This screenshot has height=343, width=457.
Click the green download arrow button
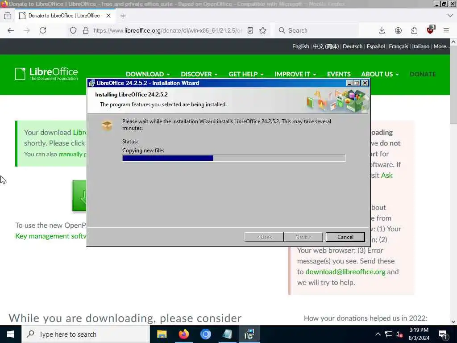click(x=79, y=196)
